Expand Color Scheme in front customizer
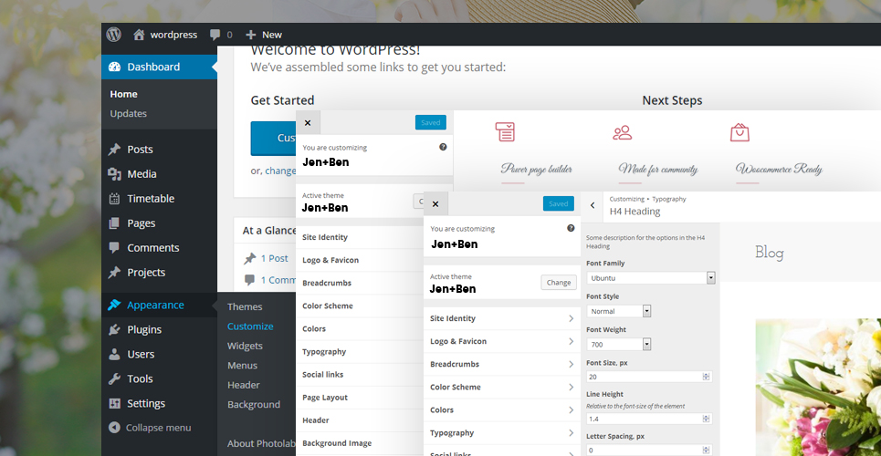The width and height of the screenshot is (881, 456). (x=502, y=388)
